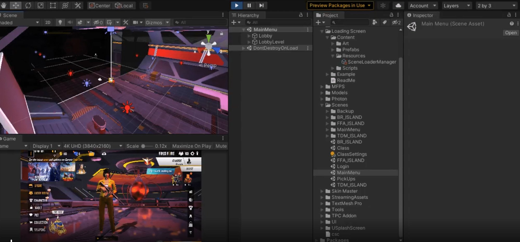Click the Hierarchy search field

pos(278,23)
